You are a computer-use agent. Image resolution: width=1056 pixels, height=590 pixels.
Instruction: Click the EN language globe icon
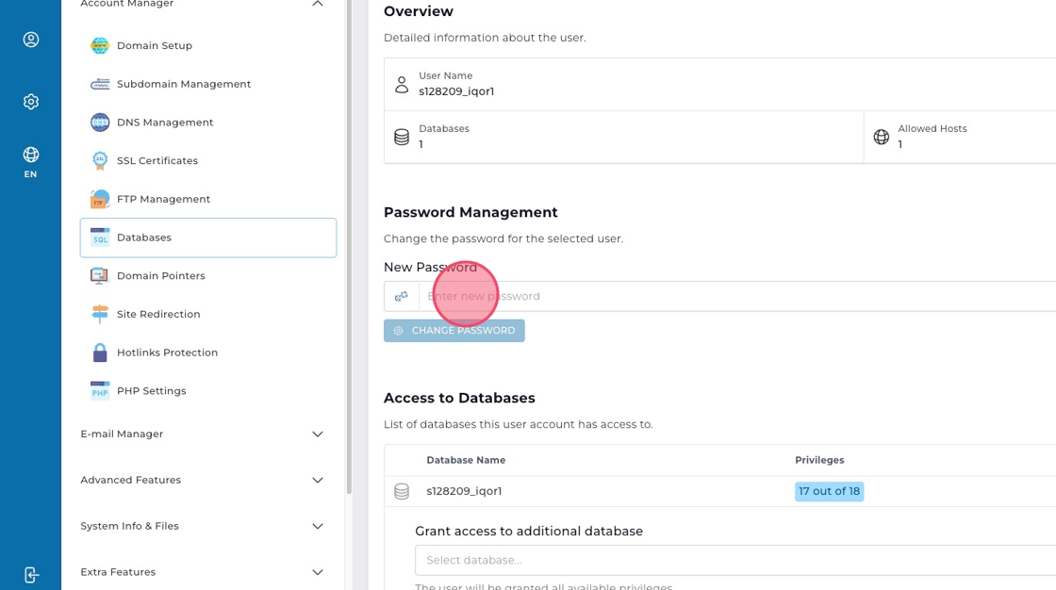click(30, 156)
